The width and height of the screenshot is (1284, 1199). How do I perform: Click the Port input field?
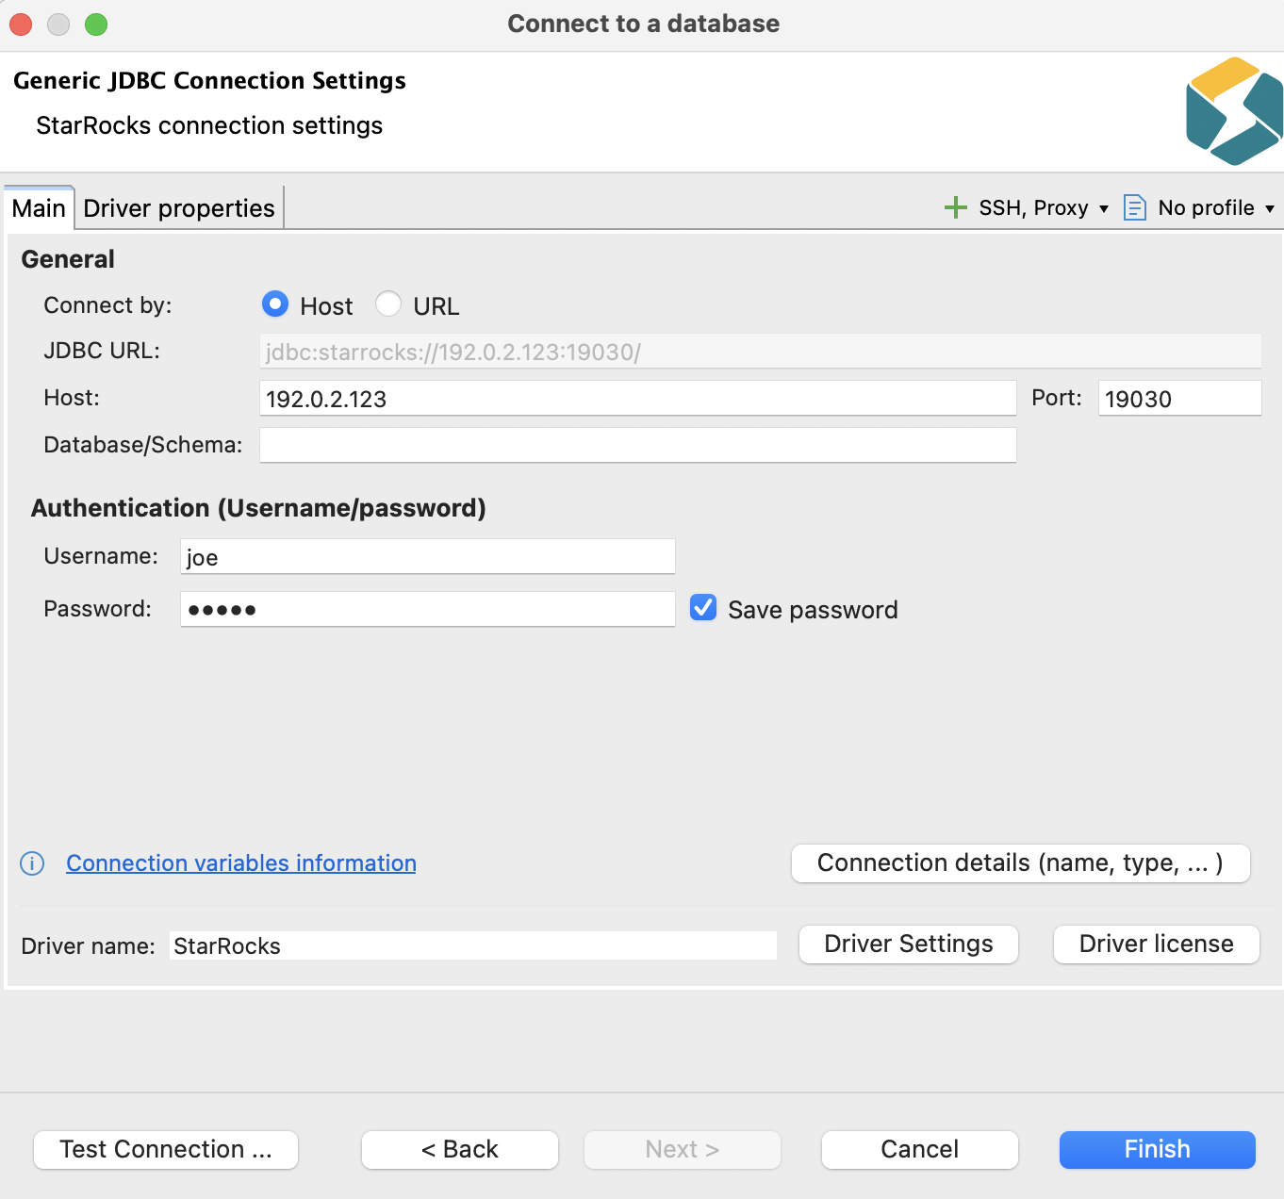[x=1180, y=398]
